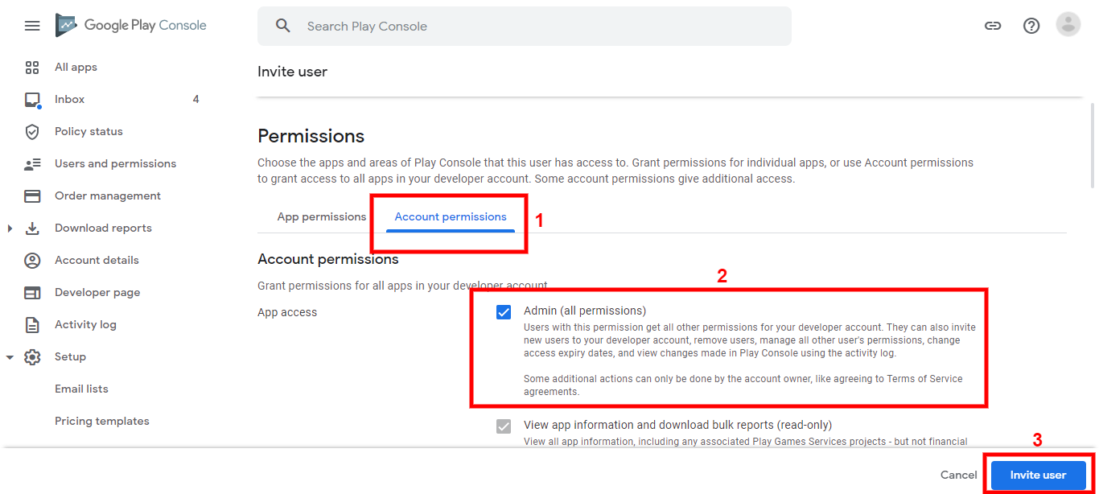Open Account details page
The image size is (1099, 494).
pos(97,261)
